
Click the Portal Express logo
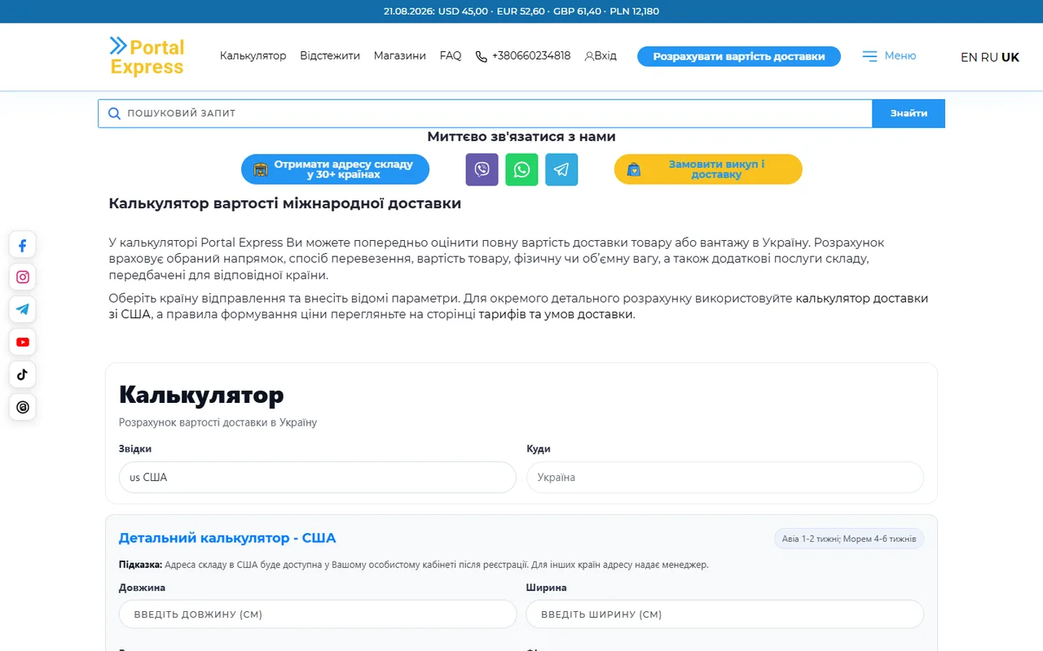pyautogui.click(x=147, y=56)
